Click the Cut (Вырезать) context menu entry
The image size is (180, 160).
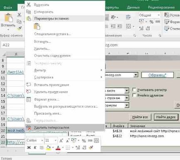41,5
